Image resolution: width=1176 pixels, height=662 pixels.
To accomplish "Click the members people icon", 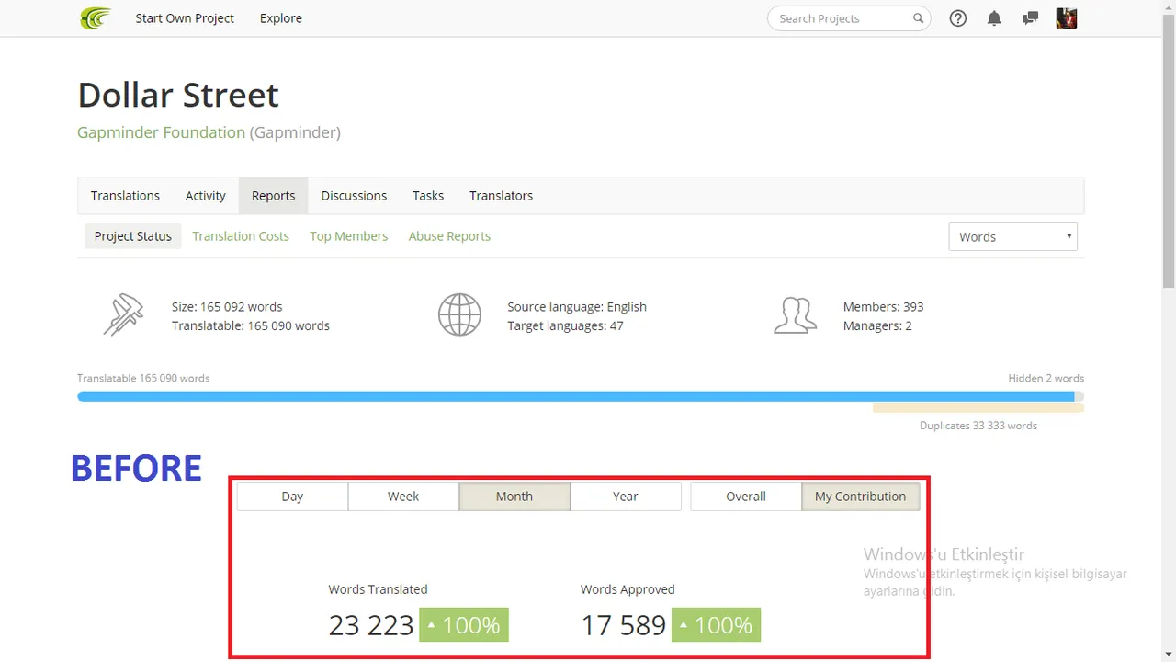I will [795, 315].
